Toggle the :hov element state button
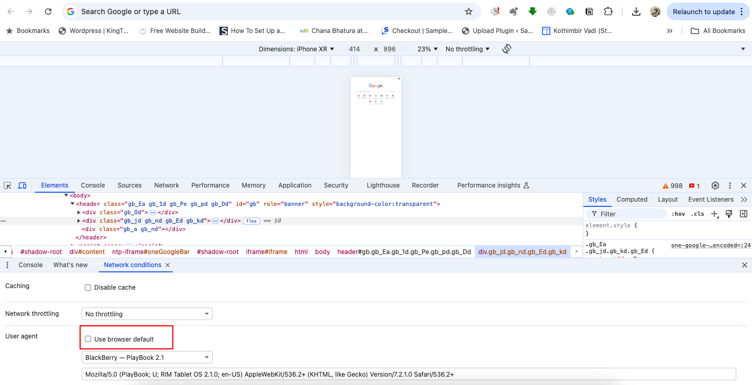Viewport: 752px width, 385px height. (678, 214)
